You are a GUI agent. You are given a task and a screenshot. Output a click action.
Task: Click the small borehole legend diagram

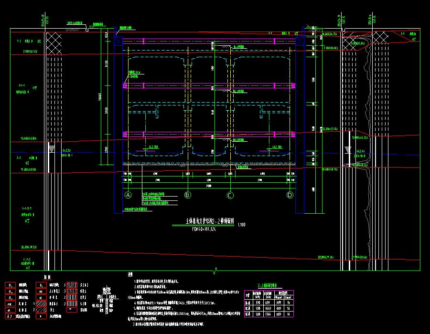pos(107,300)
